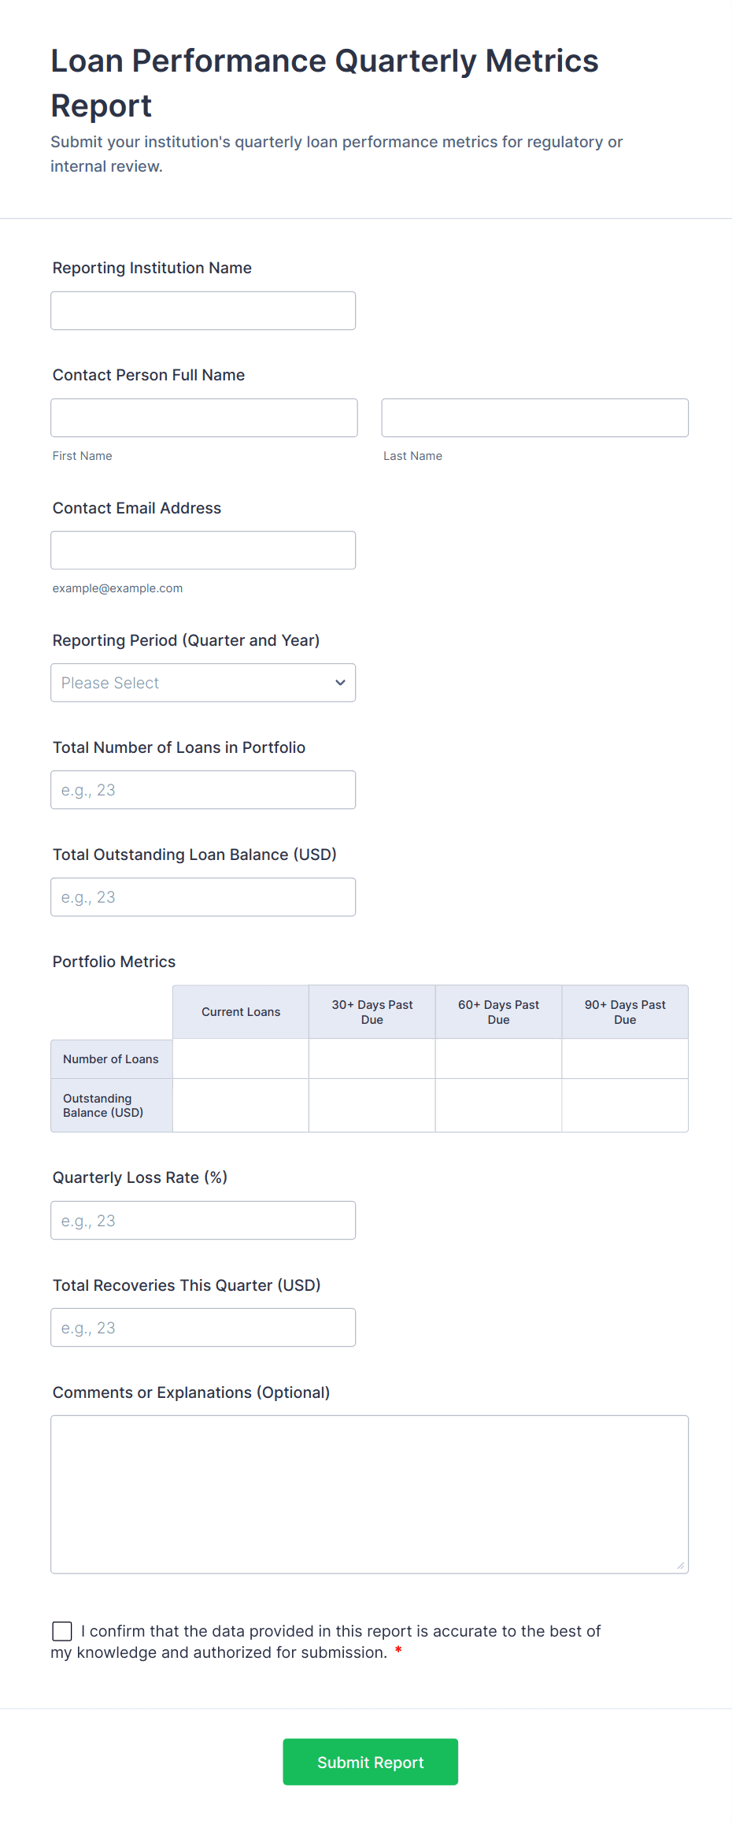Select Number of Loans 30+ Days cell
Screen dimensions: 732x1824
pyautogui.click(x=372, y=1059)
